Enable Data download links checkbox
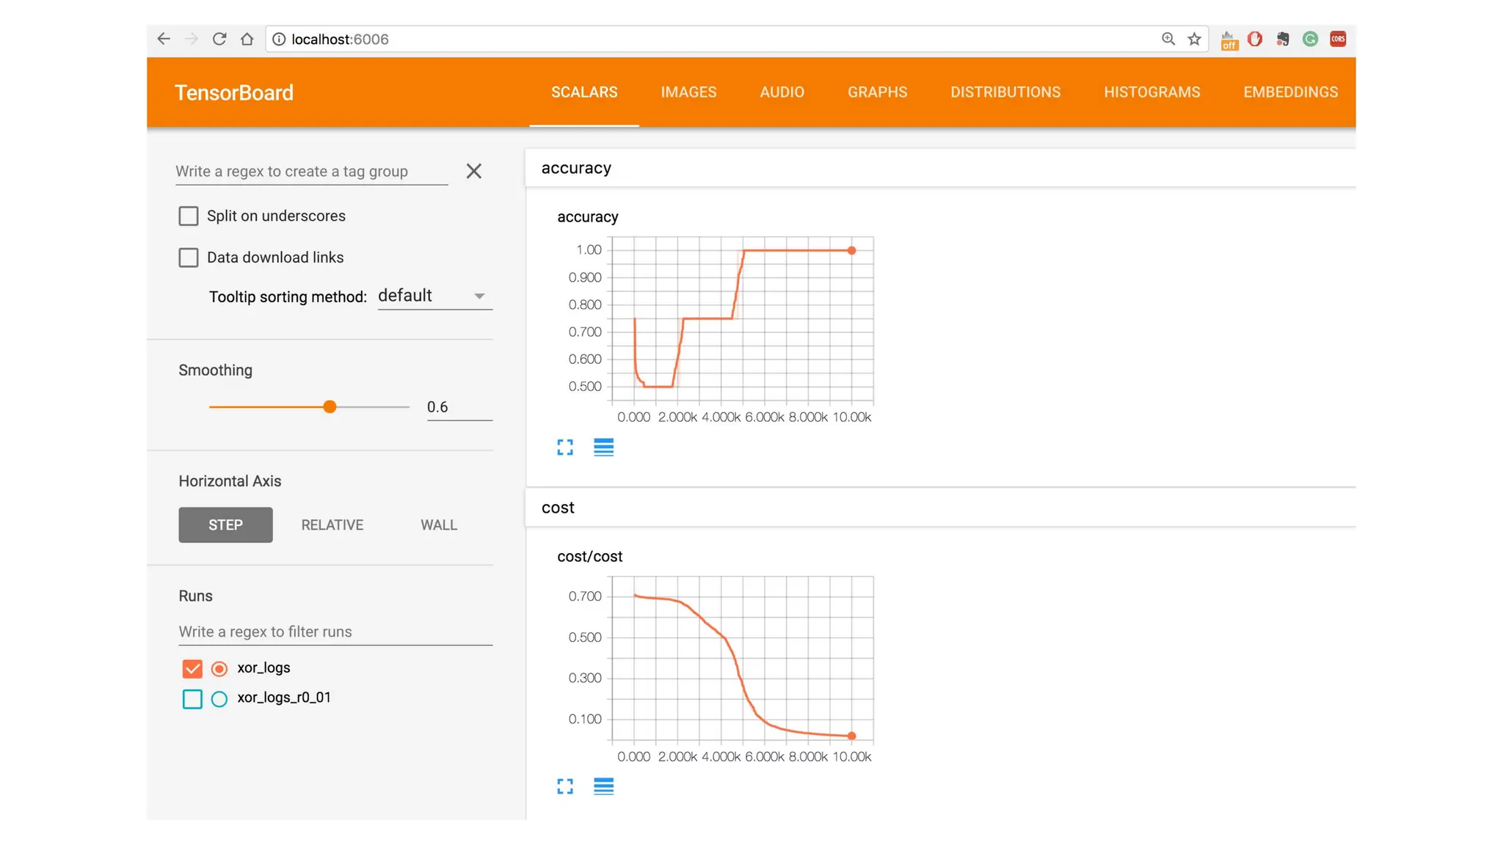Image resolution: width=1503 pixels, height=845 pixels. pyautogui.click(x=189, y=257)
